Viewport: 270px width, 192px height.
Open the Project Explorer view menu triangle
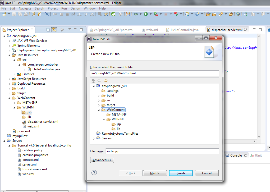tap(70, 29)
